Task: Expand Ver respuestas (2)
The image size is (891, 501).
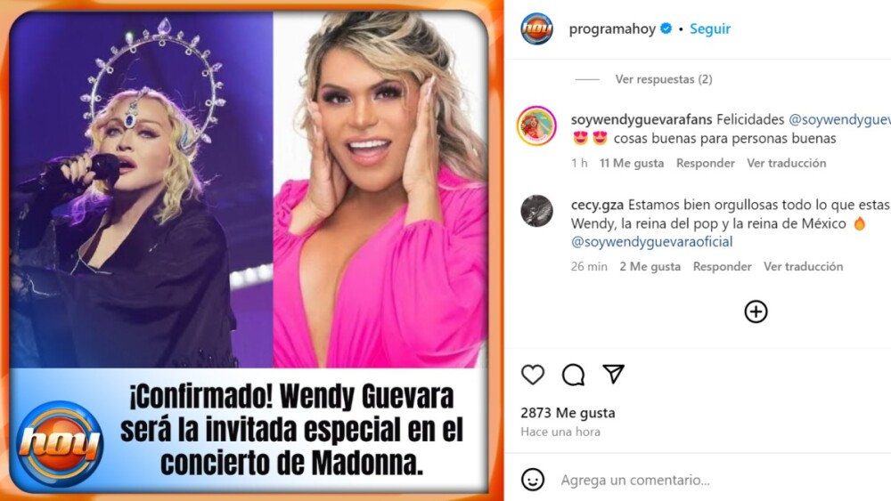Action: pyautogui.click(x=663, y=79)
